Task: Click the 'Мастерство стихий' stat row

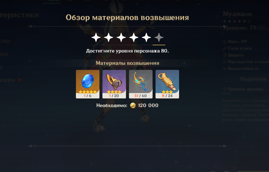Action: coord(246,62)
